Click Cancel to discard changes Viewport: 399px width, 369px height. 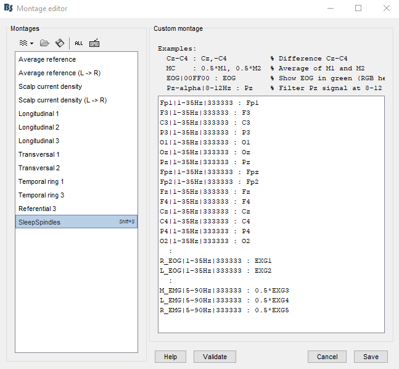(x=327, y=357)
